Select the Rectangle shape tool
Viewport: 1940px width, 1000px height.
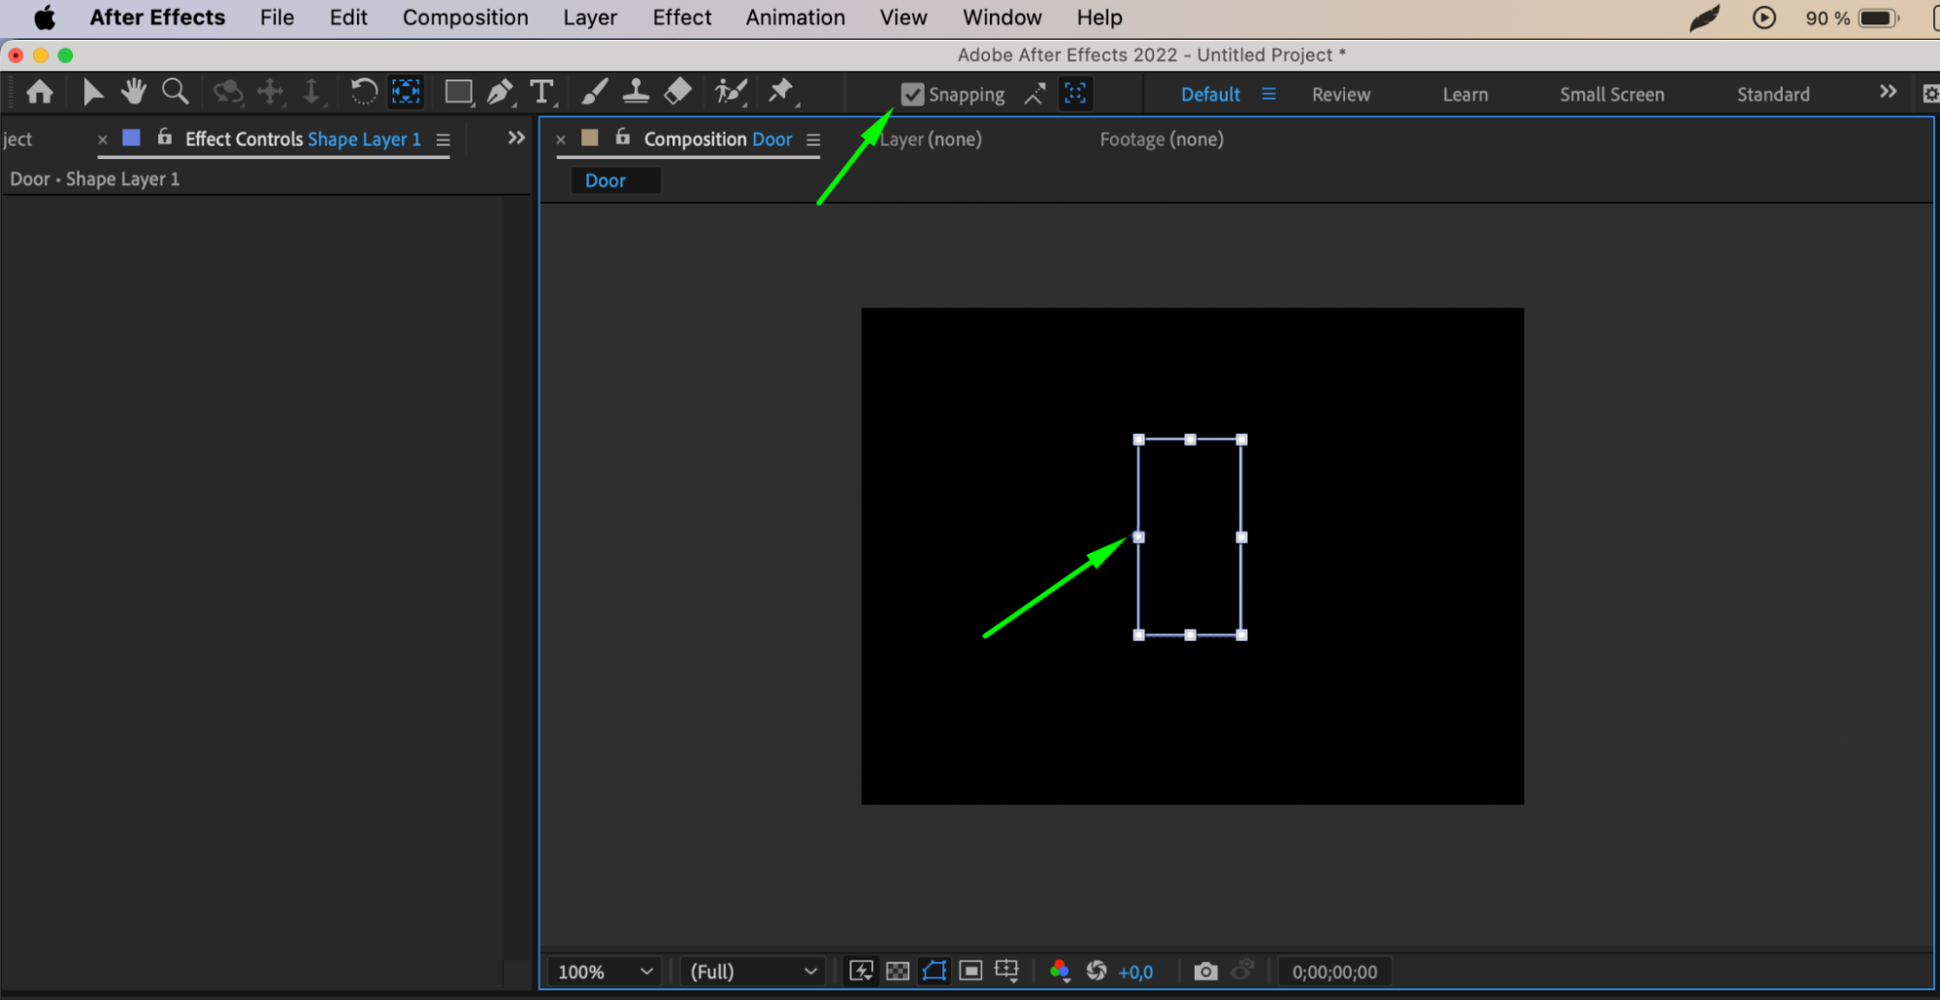coord(458,92)
